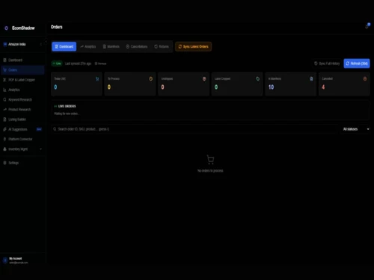Click the LIVE ORDERS heading
This screenshot has height=280, width=374.
coord(67,106)
